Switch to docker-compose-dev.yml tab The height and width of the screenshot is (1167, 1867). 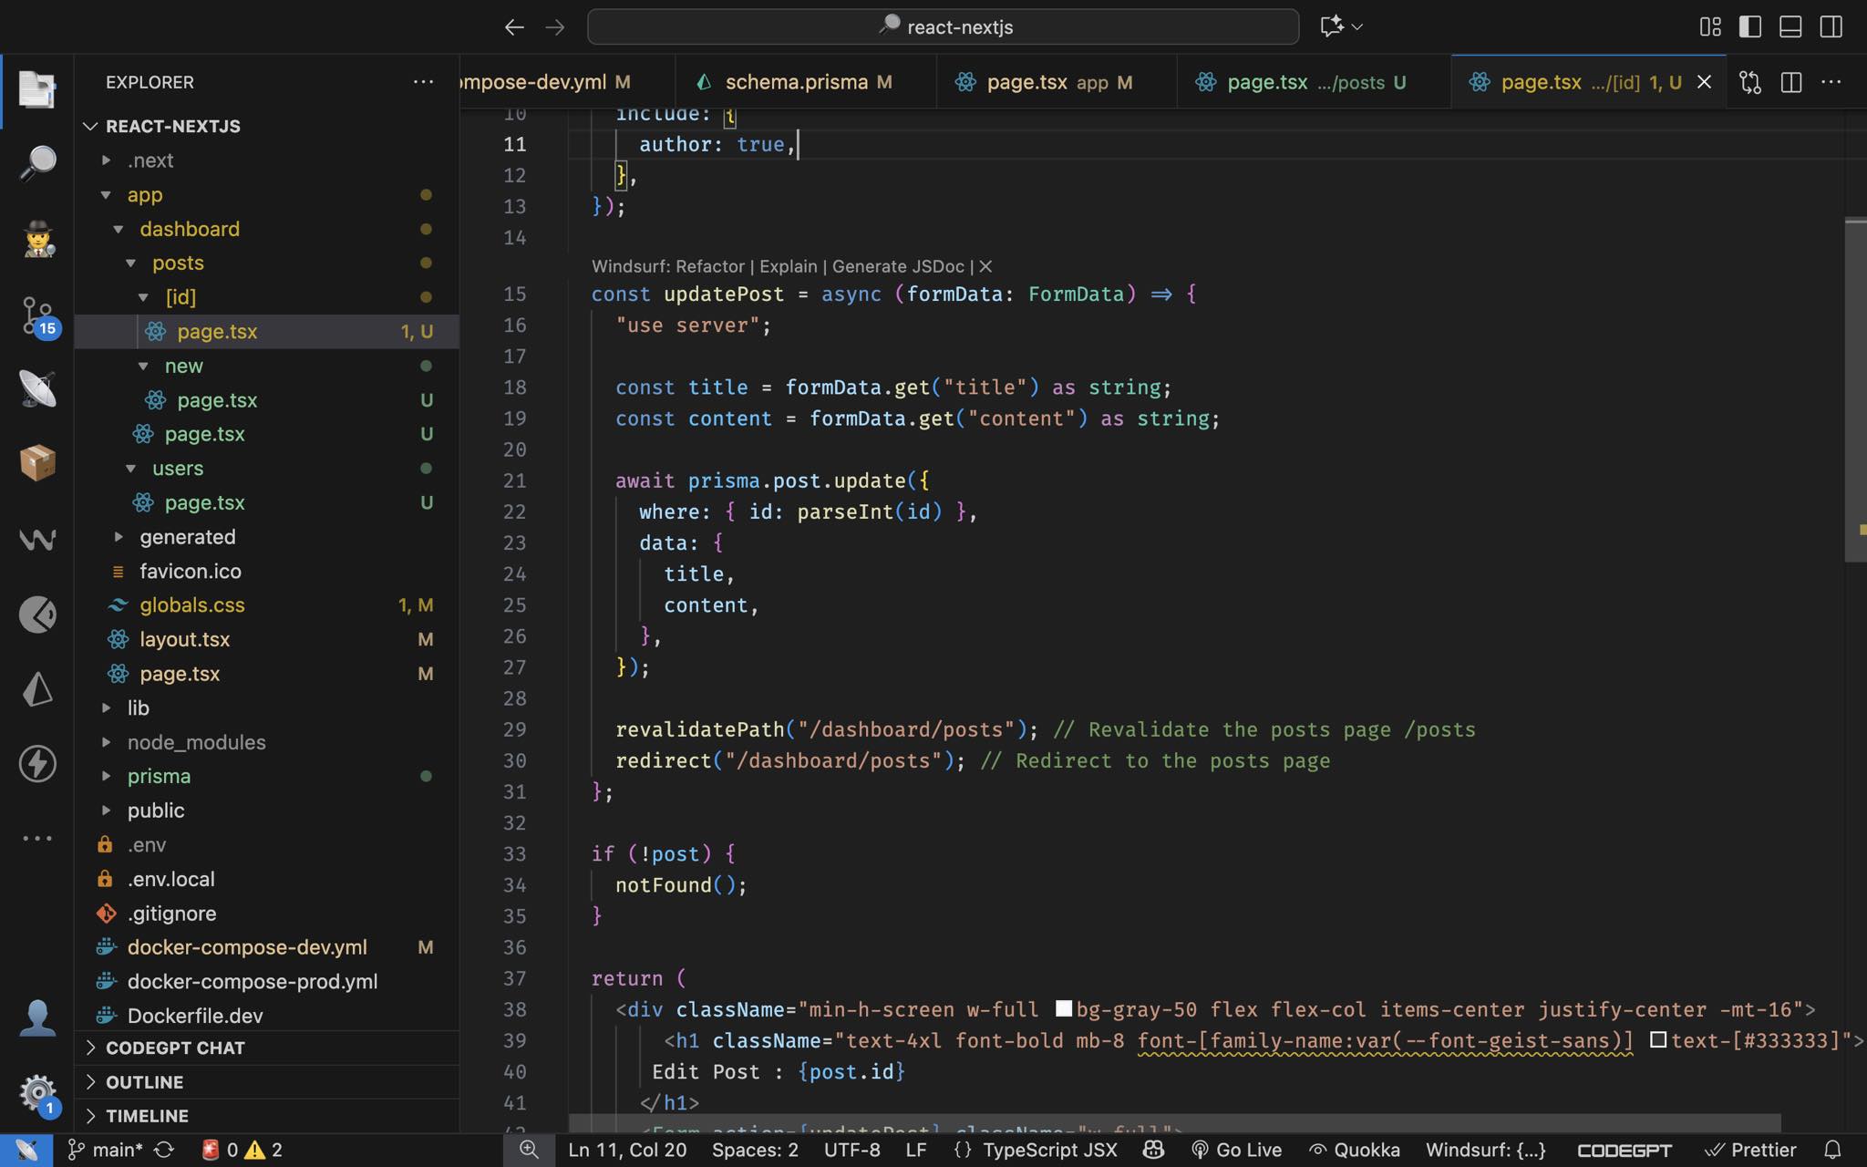coord(567,82)
